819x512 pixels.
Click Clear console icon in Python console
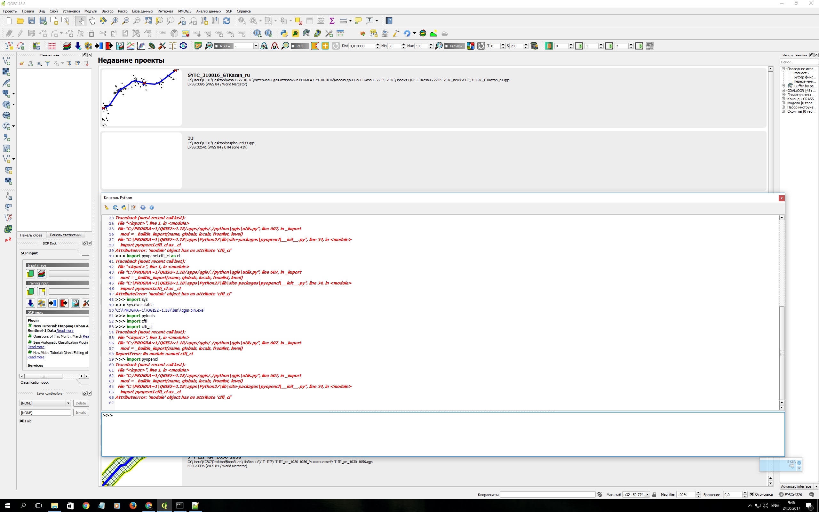pyautogui.click(x=107, y=208)
